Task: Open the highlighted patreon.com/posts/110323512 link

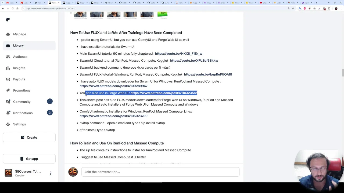Action: [164, 93]
